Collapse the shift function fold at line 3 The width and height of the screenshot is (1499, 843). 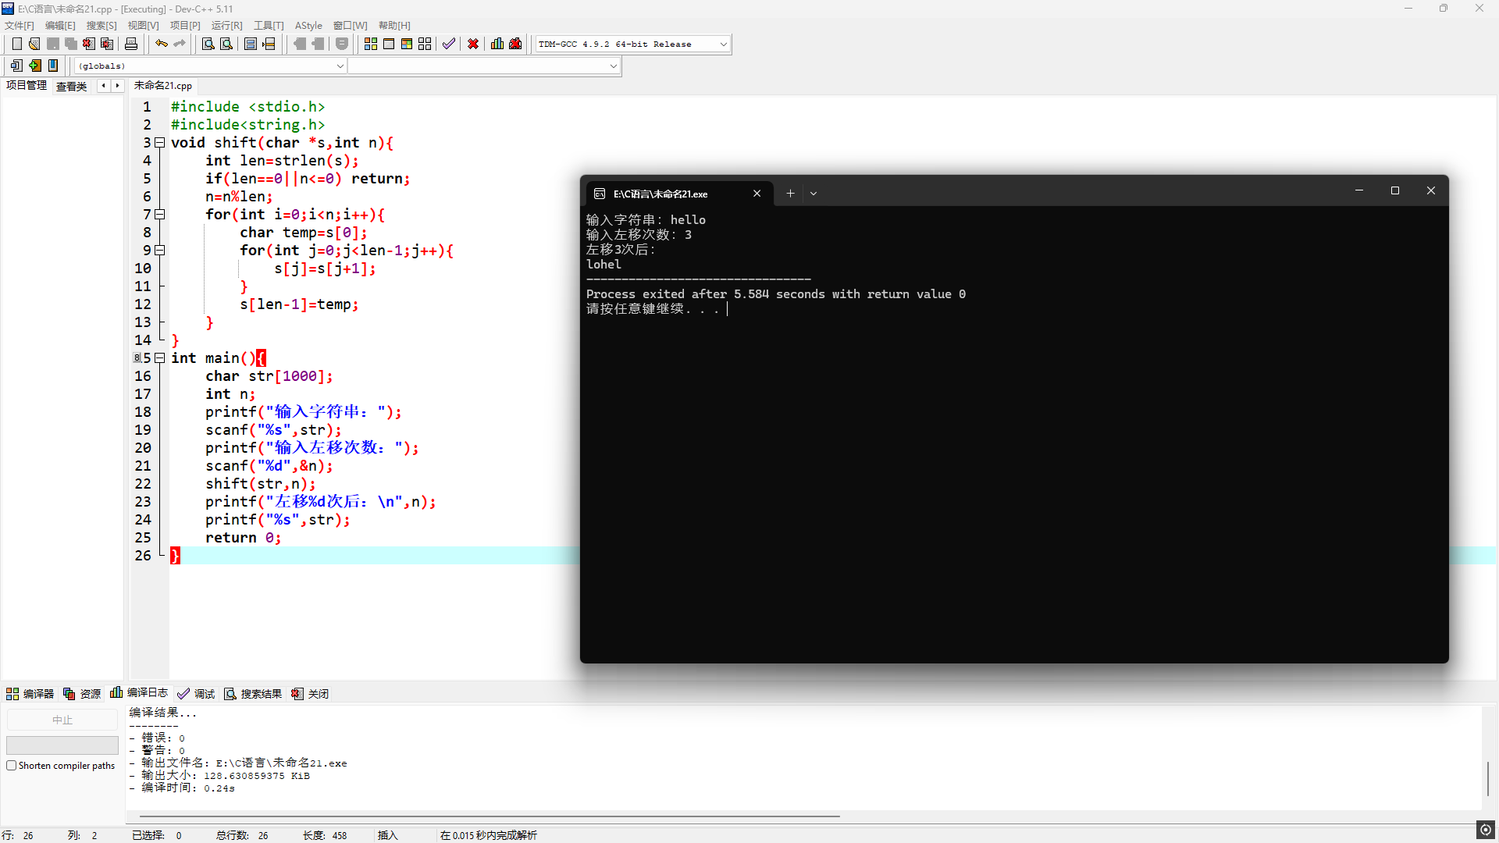[160, 143]
